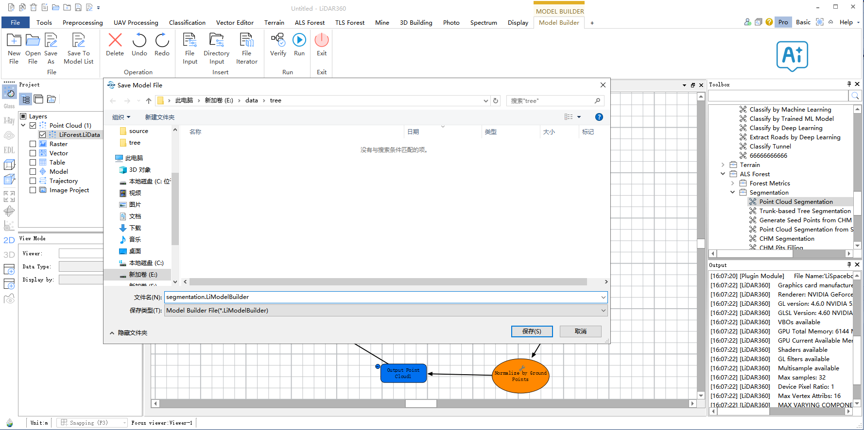Open the view options dropdown arrow
Screen dimensions: 864x430
pyautogui.click(x=579, y=117)
